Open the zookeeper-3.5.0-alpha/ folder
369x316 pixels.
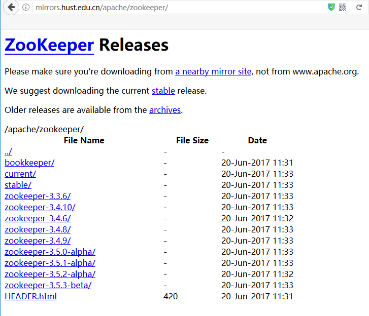coord(50,252)
